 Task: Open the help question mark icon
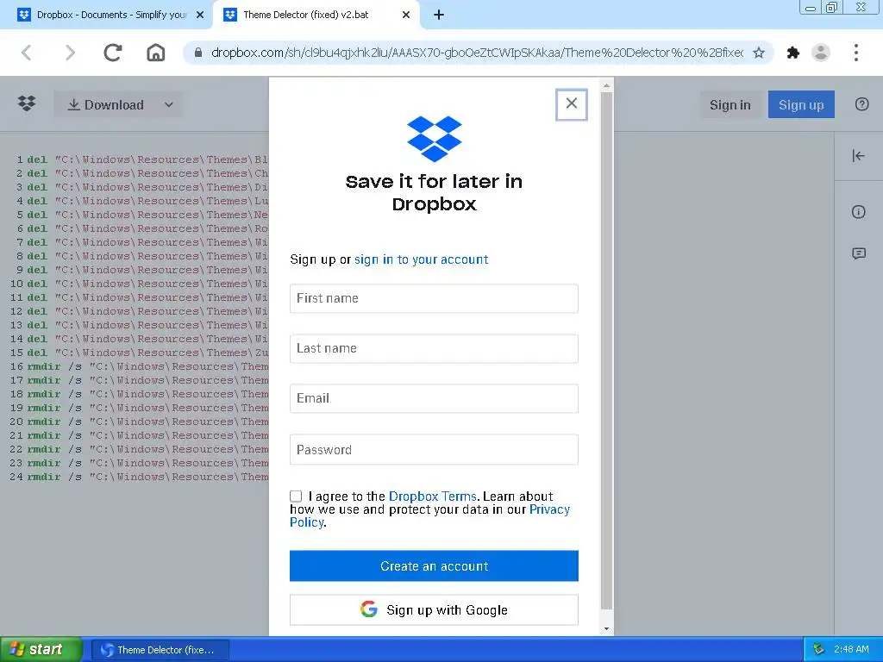[861, 104]
